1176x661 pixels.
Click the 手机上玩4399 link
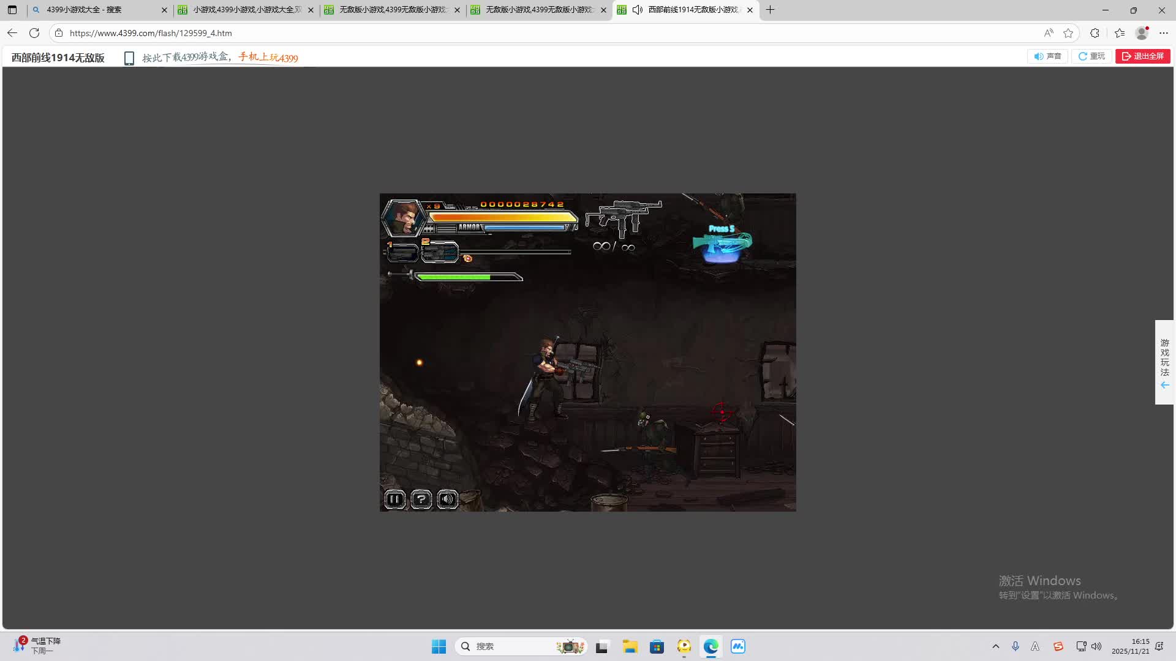click(x=268, y=58)
